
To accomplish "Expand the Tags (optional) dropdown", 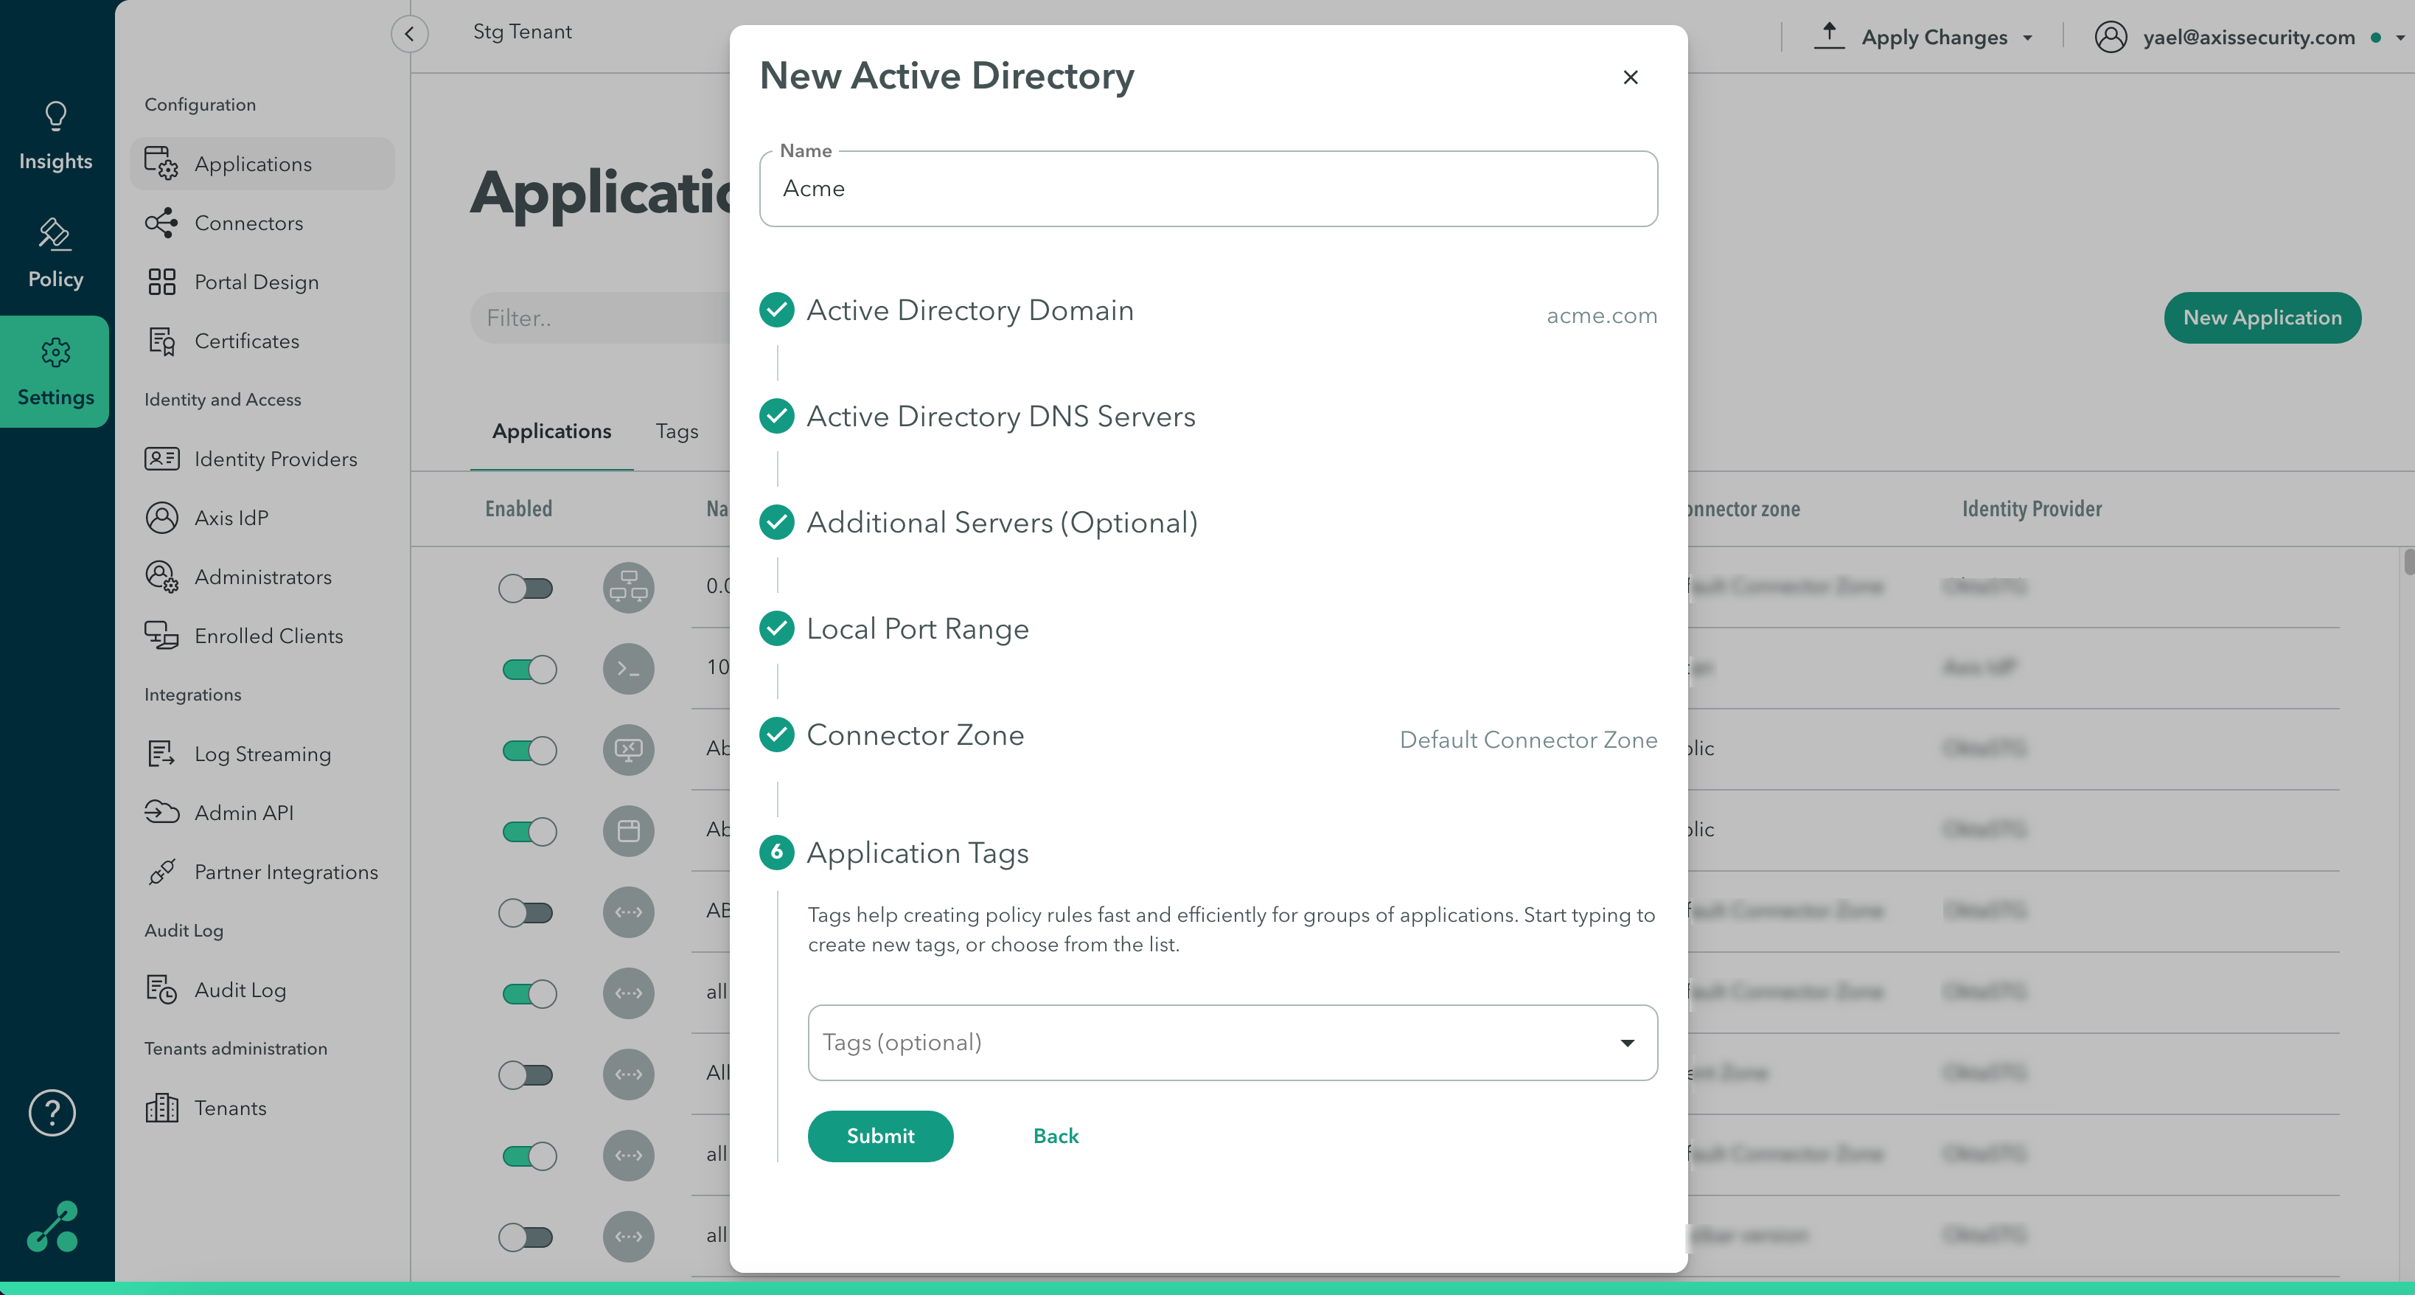I will pos(1626,1044).
